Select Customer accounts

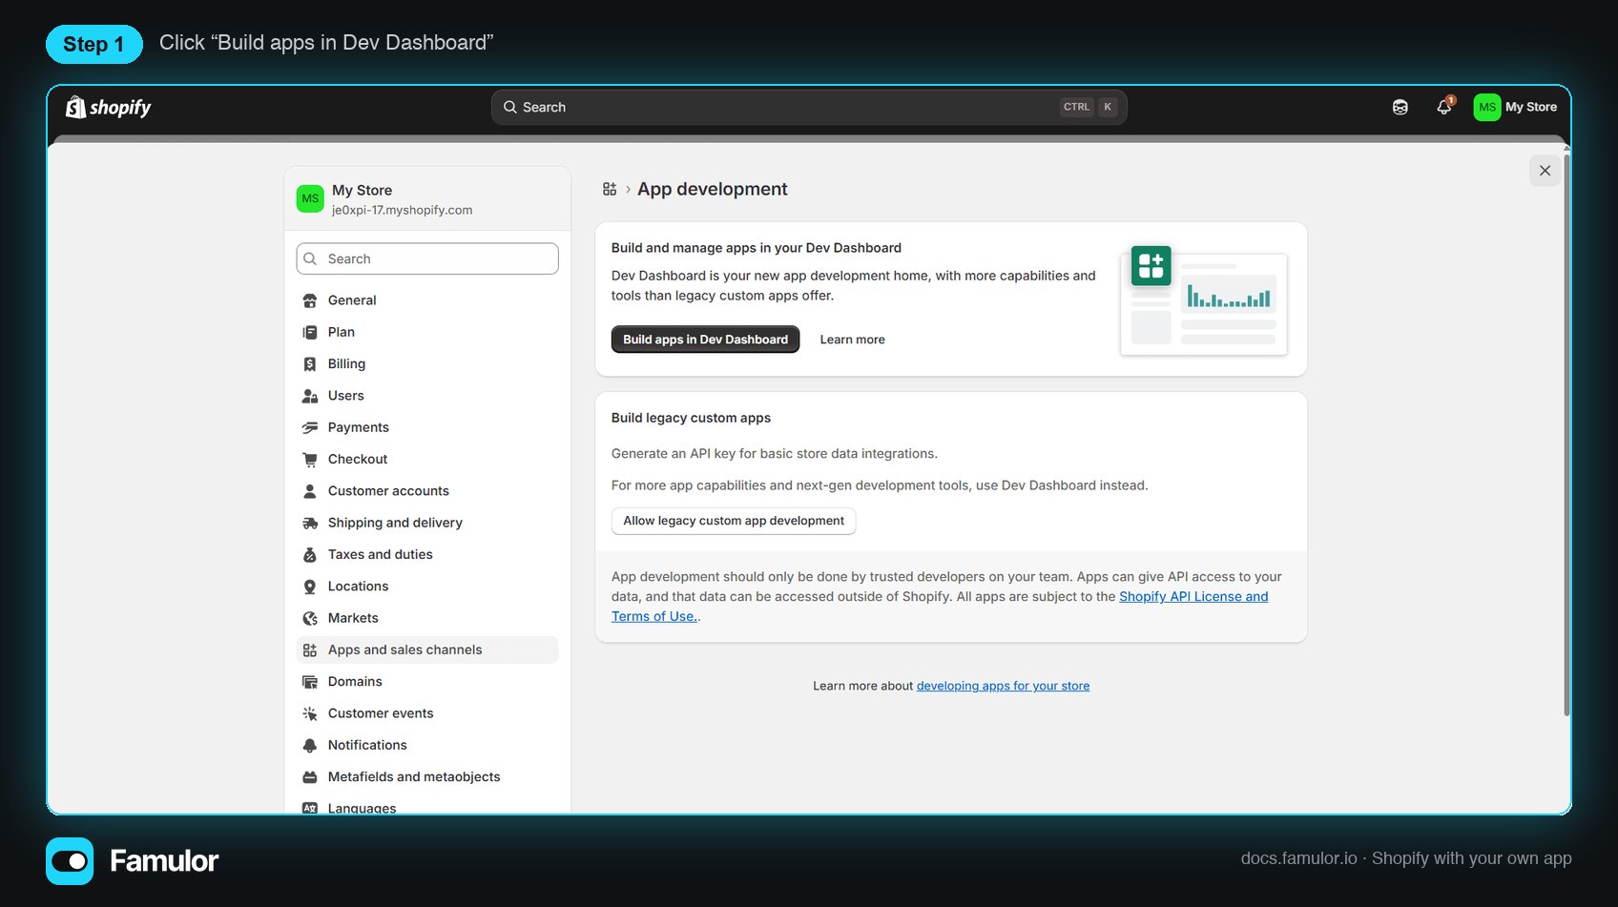pyautogui.click(x=427, y=491)
